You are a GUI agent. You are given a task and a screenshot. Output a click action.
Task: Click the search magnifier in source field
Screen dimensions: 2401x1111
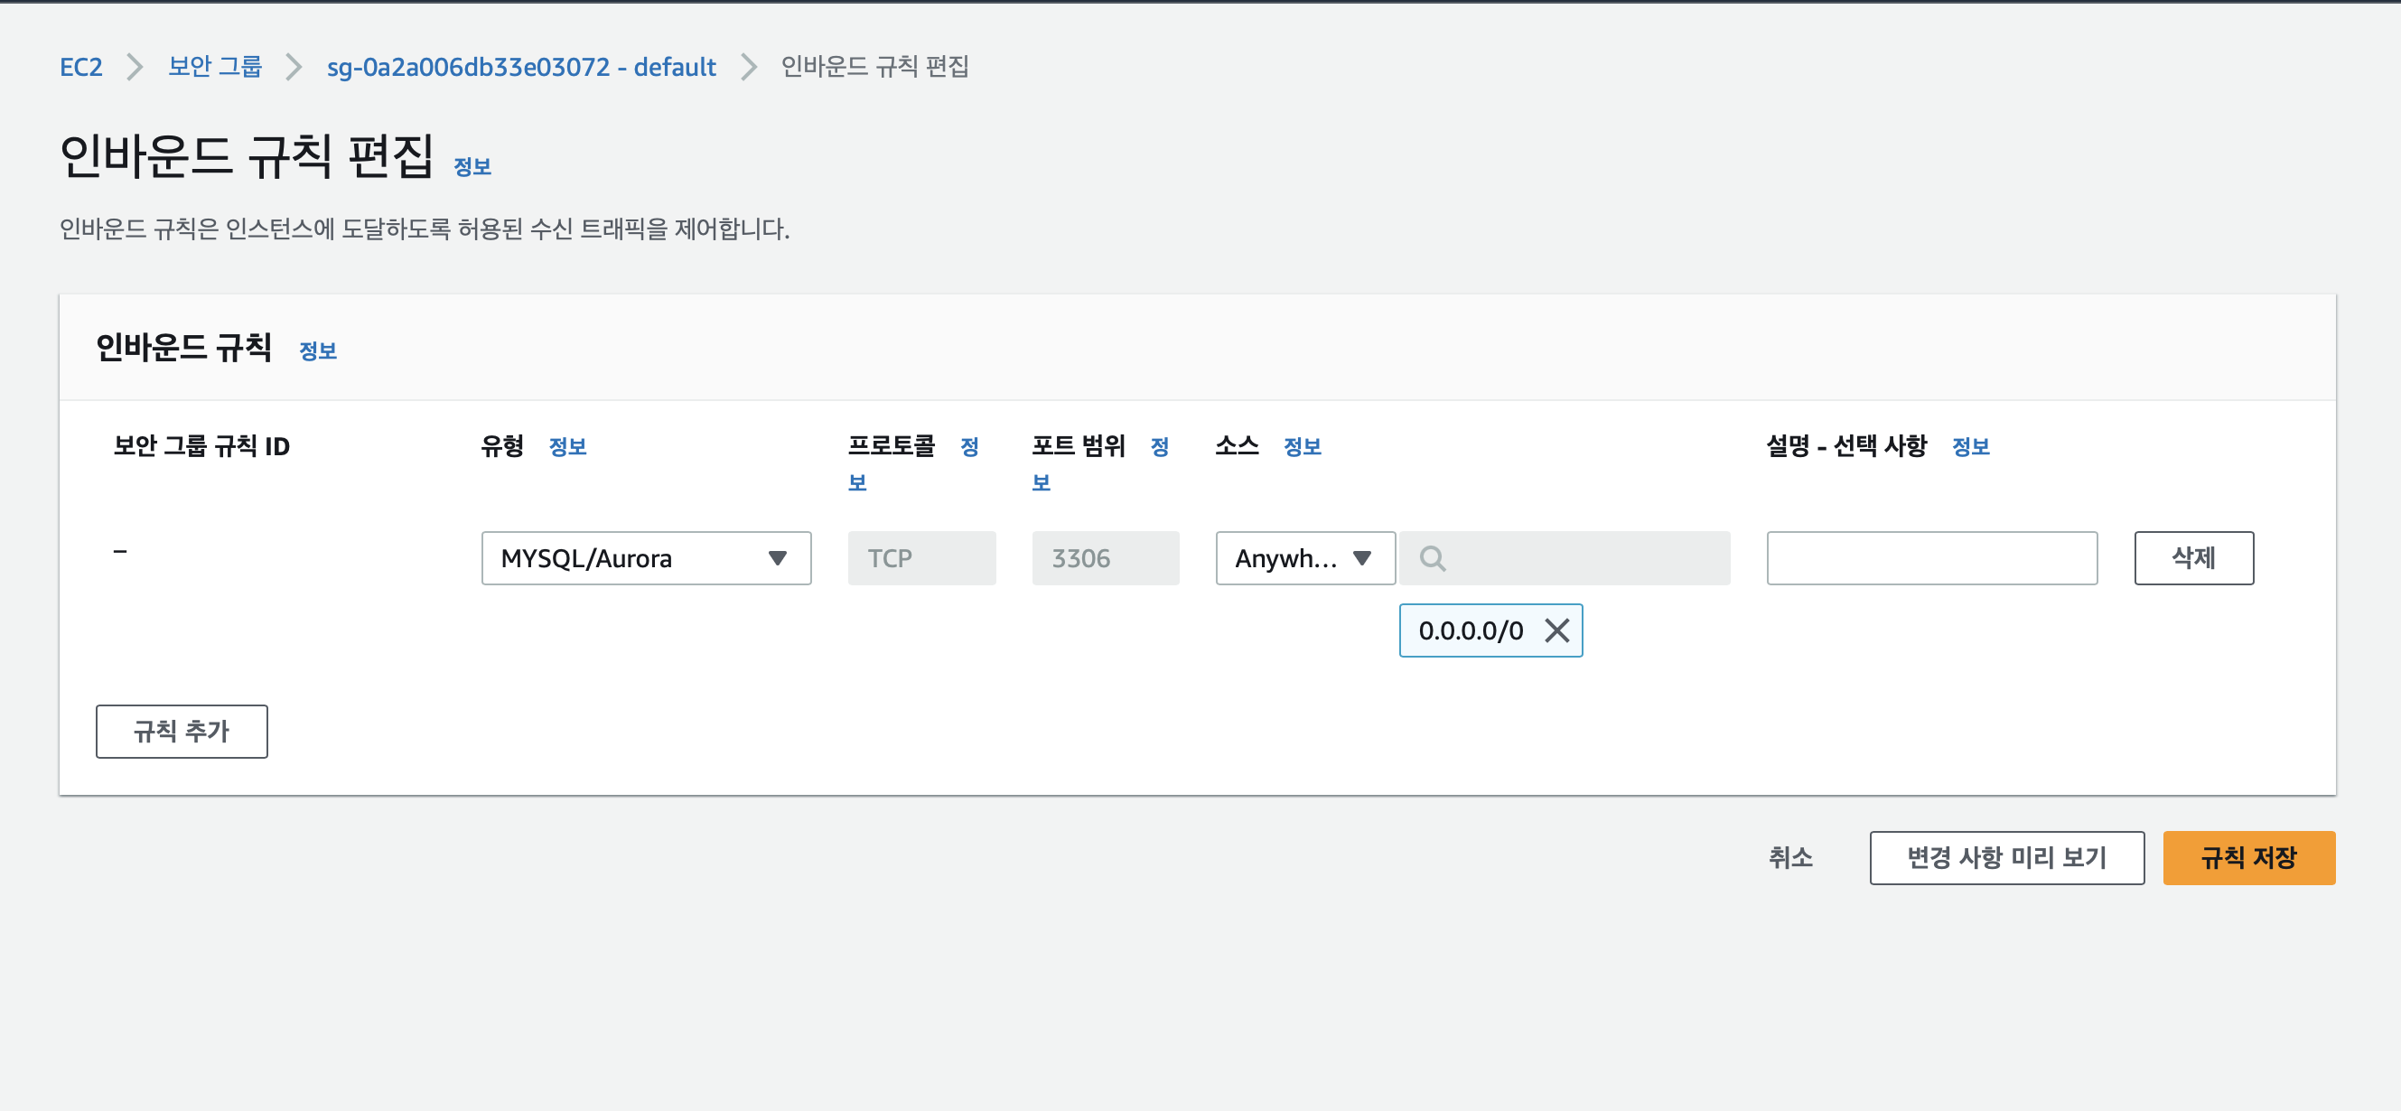(1432, 558)
